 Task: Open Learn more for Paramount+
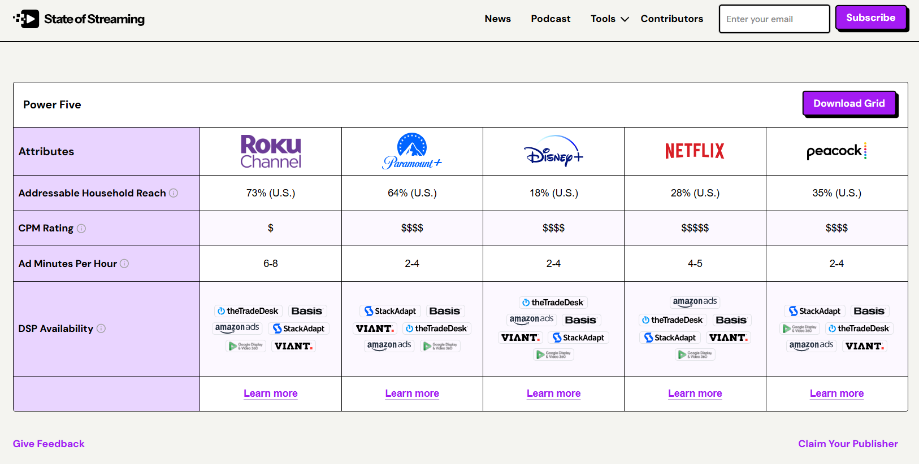pos(412,393)
